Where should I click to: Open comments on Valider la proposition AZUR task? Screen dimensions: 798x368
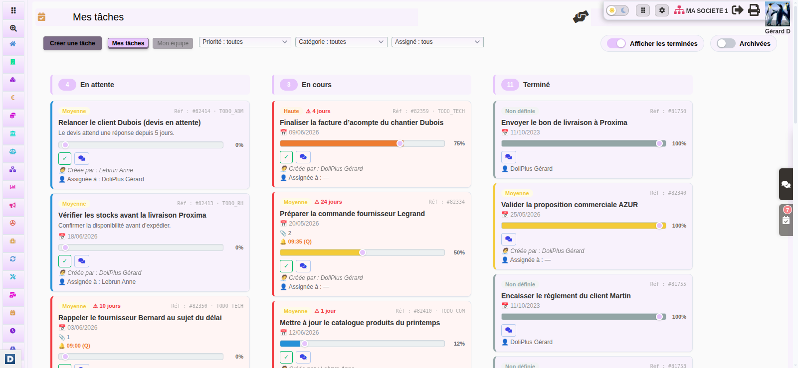(509, 239)
